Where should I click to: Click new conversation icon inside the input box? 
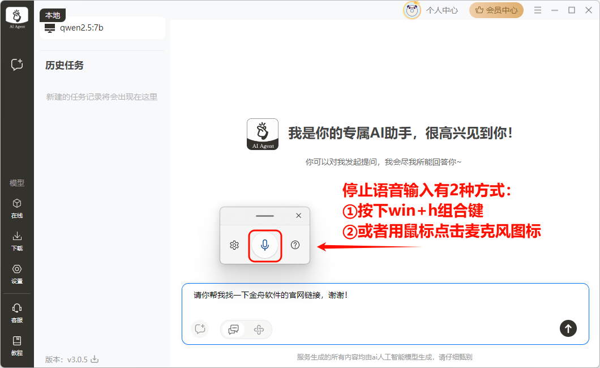click(x=199, y=329)
